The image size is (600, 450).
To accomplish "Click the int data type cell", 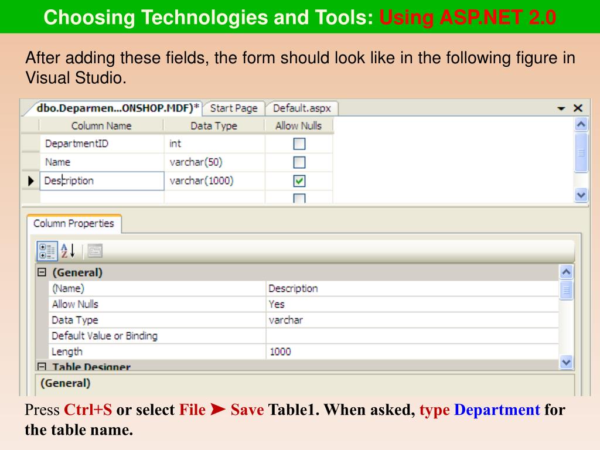I will pos(214,144).
